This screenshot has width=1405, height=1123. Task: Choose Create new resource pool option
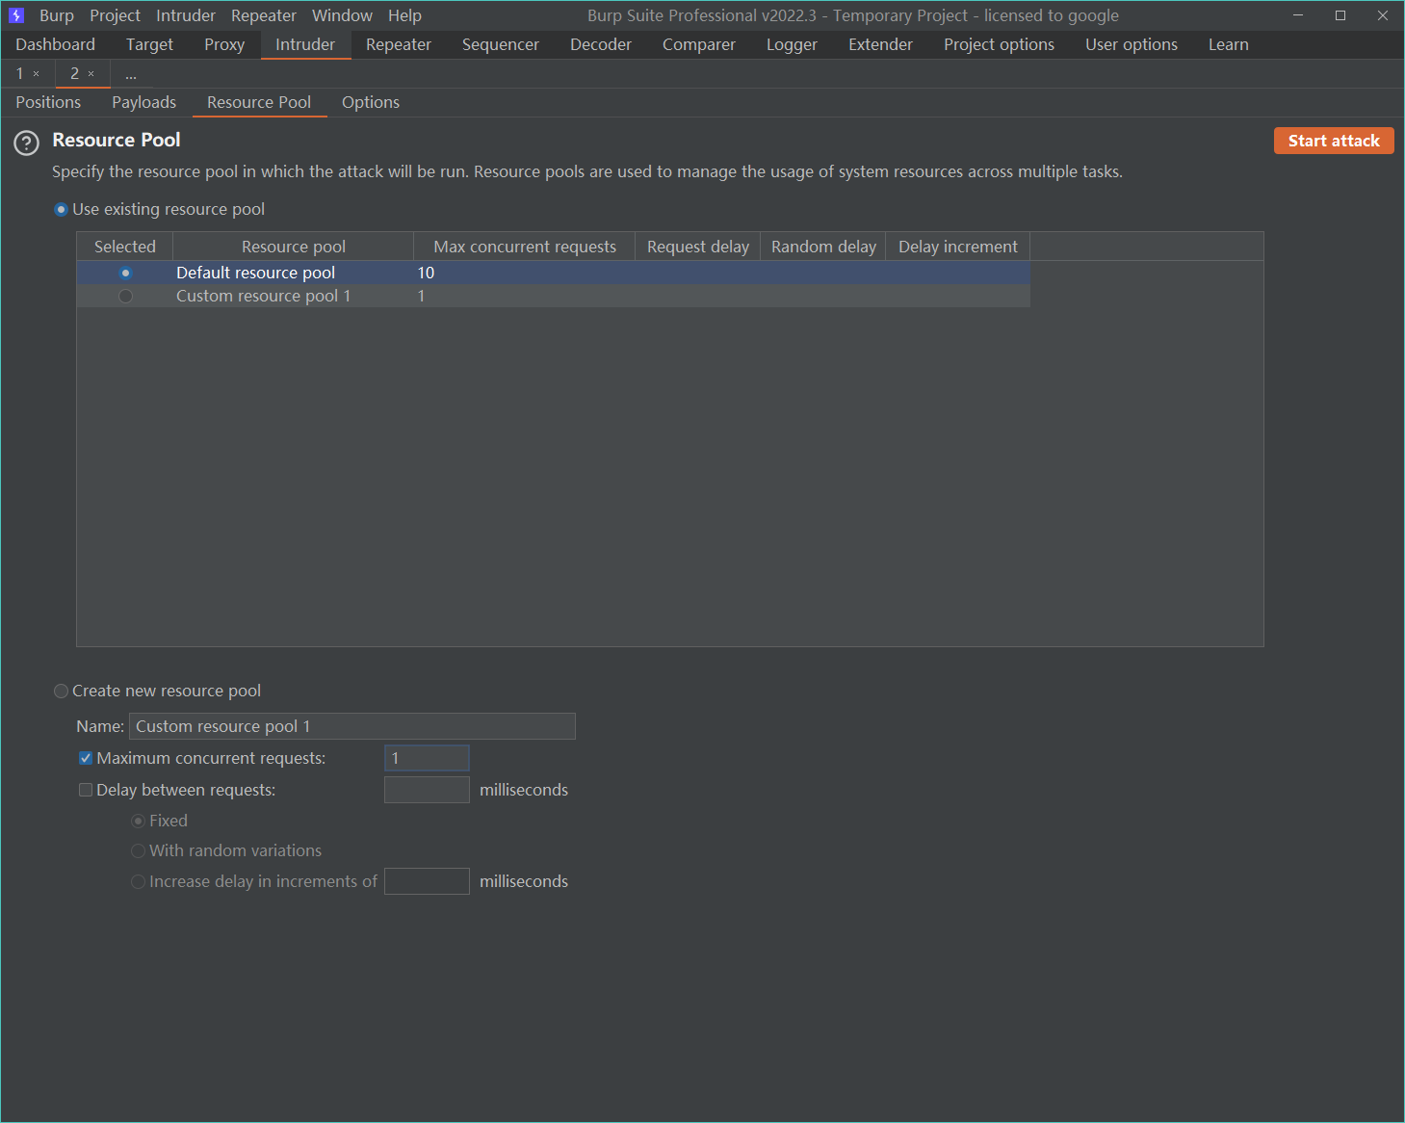62,691
